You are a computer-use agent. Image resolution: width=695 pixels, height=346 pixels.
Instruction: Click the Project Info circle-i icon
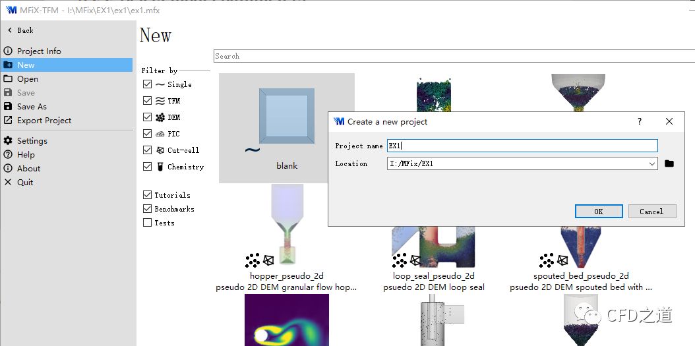pyautogui.click(x=8, y=51)
